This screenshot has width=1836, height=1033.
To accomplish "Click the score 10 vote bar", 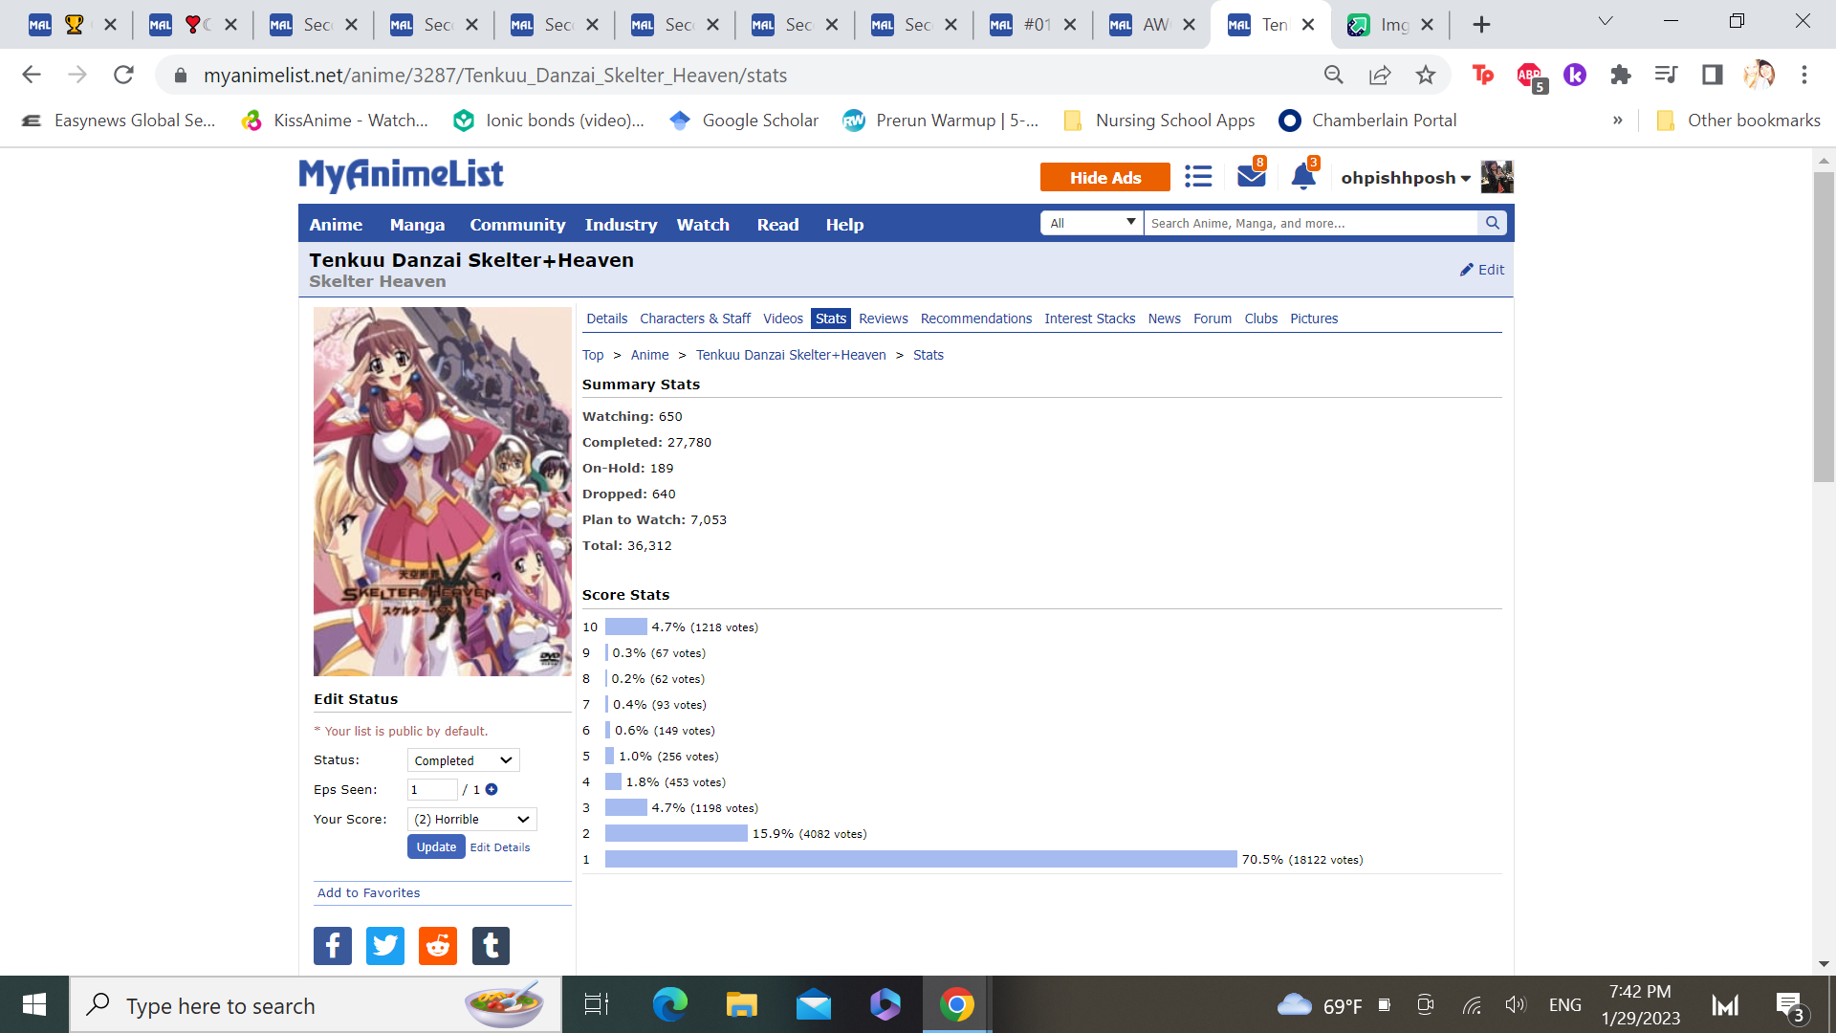I will click(x=626, y=627).
